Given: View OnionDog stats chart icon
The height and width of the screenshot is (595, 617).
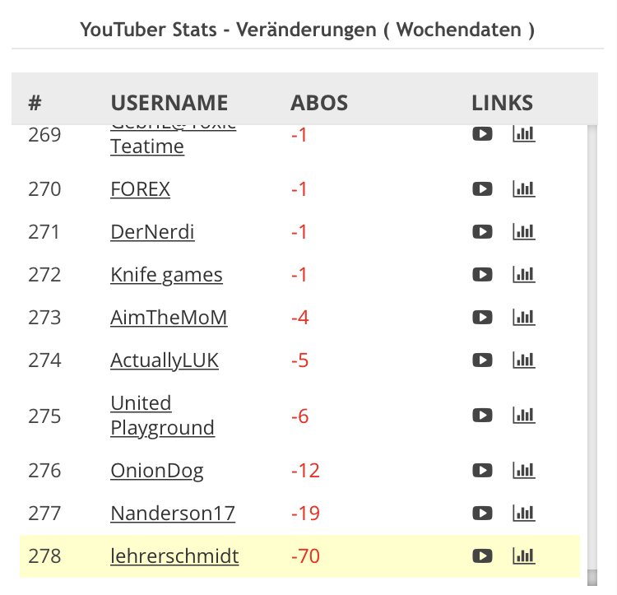Looking at the screenshot, I should (x=523, y=471).
